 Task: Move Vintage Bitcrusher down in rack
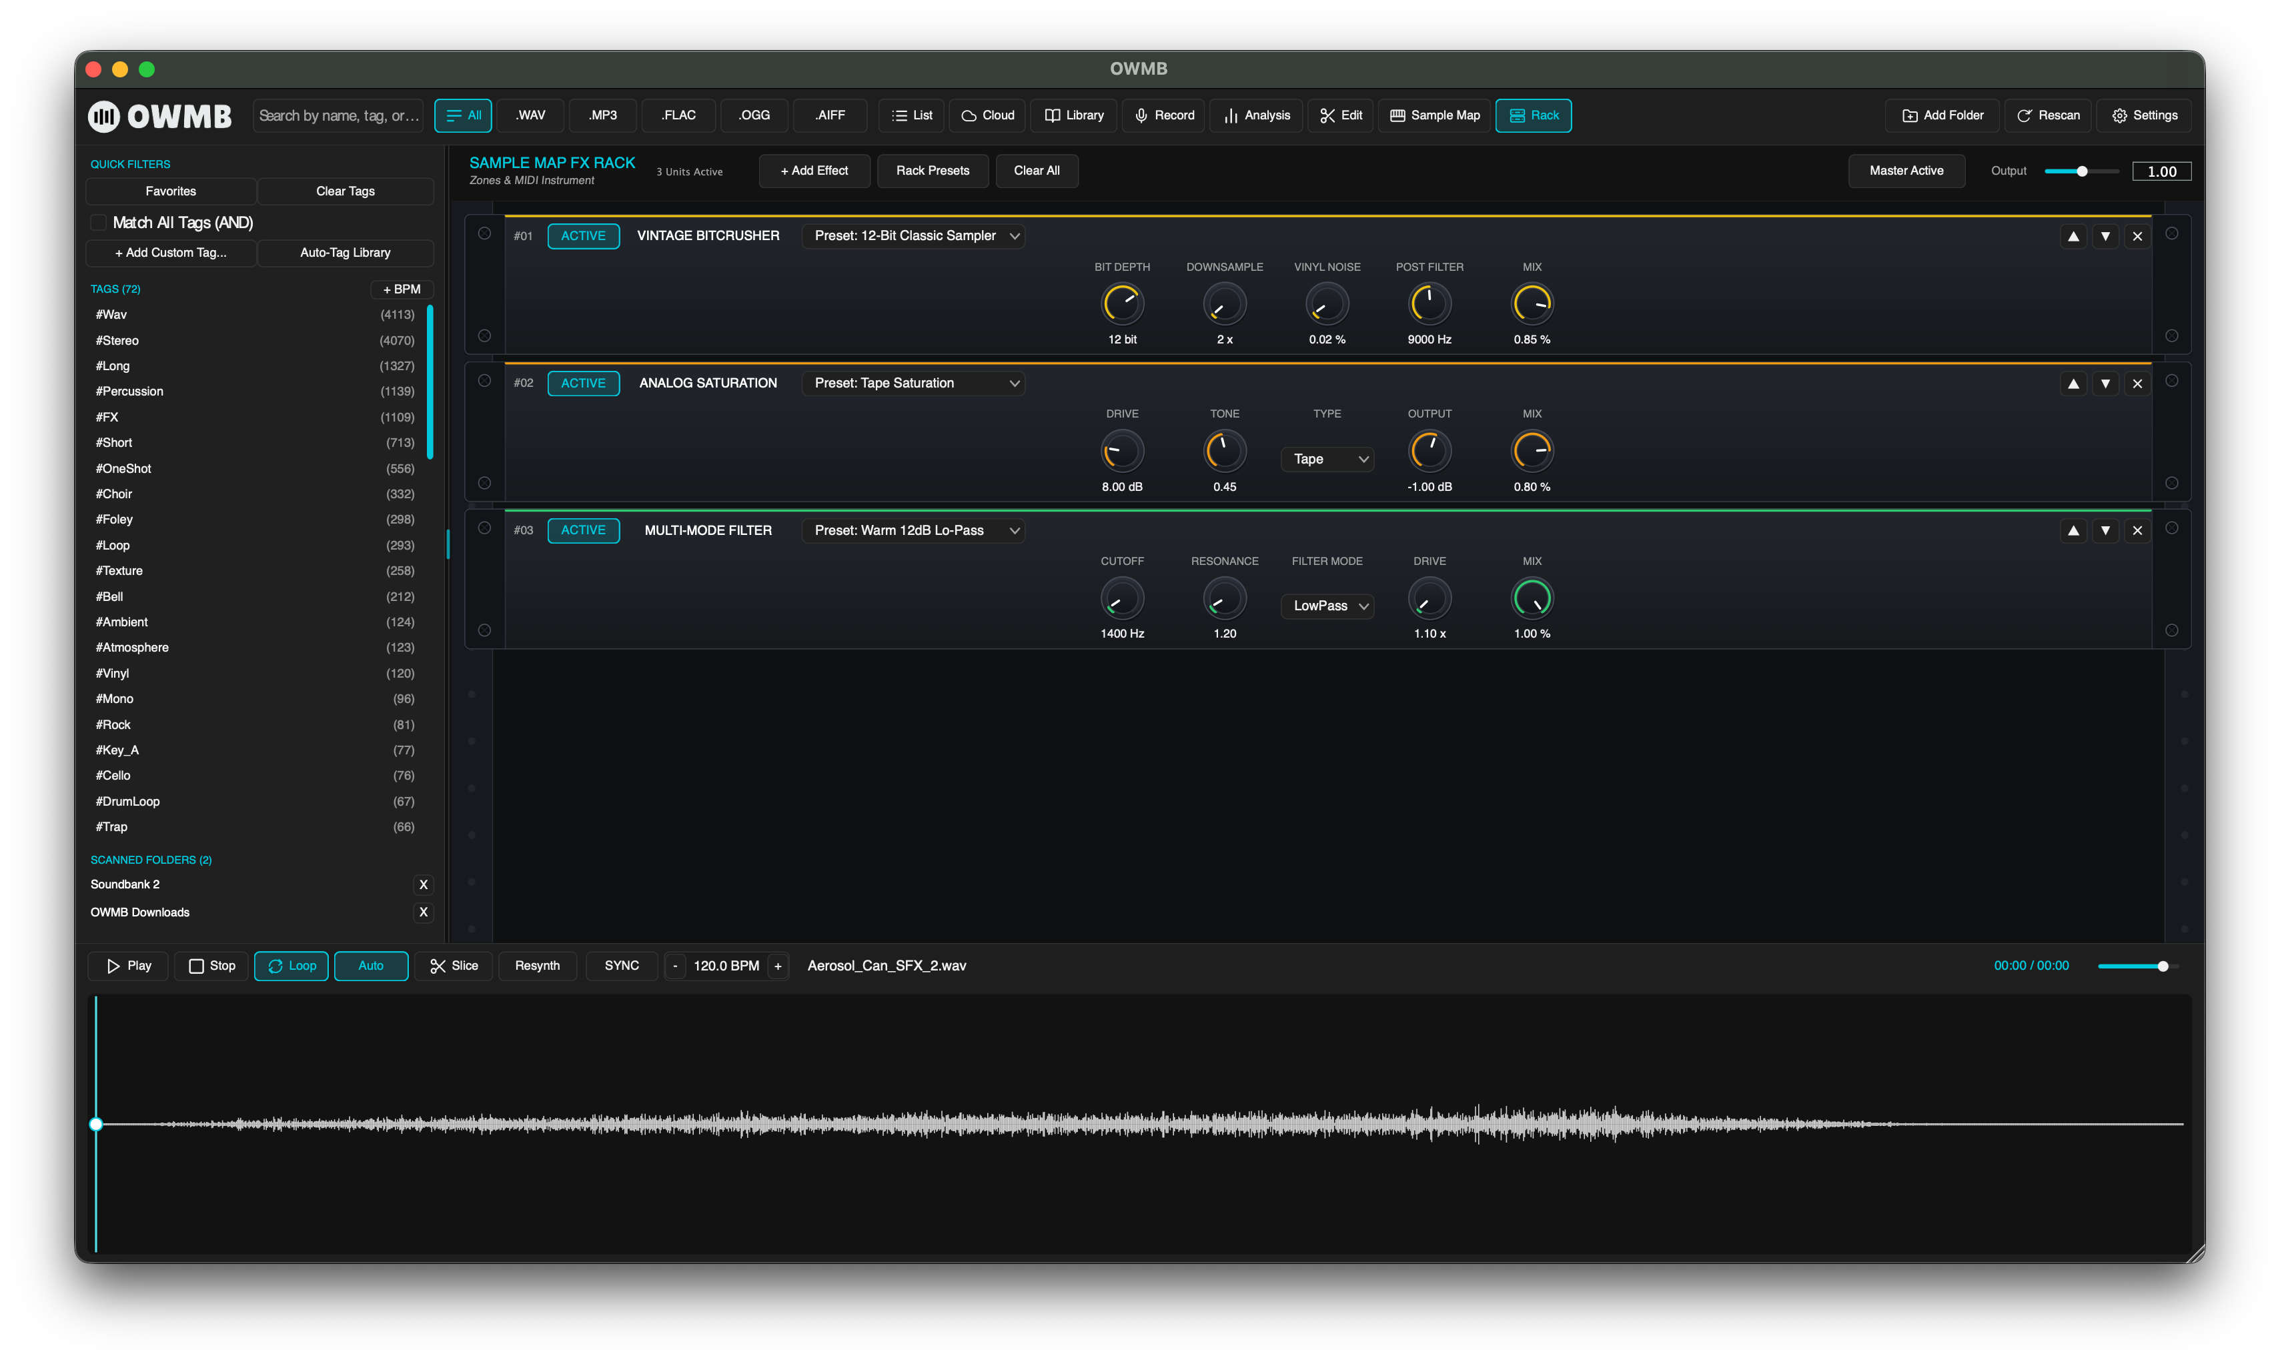[2105, 237]
